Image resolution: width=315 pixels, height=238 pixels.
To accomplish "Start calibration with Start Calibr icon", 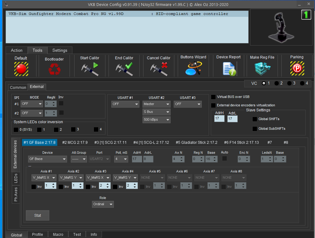I will pos(90,69).
